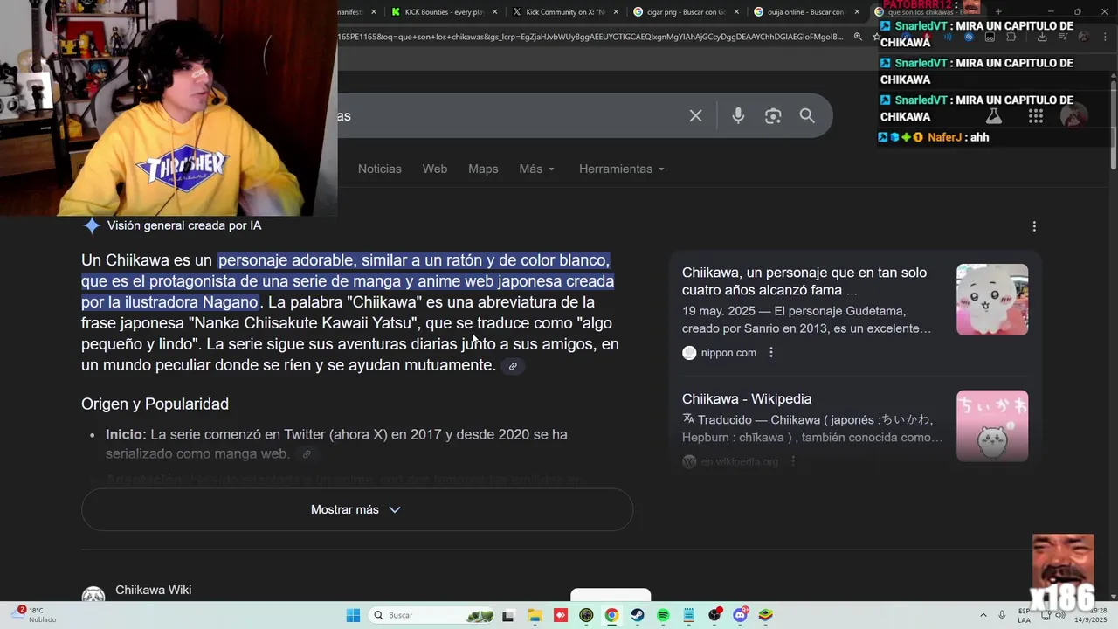This screenshot has height=629, width=1118.
Task: Open Google apps grid
Action: click(x=1036, y=116)
